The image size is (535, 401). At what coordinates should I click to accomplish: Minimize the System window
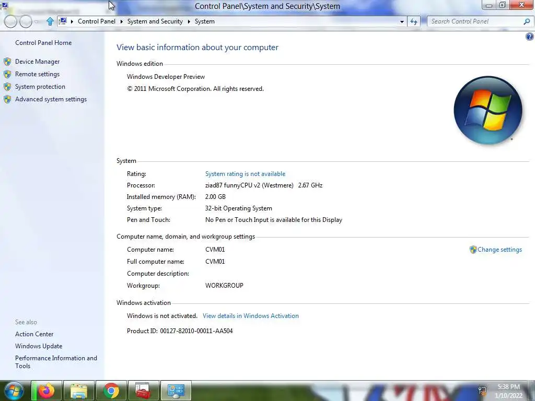(x=489, y=5)
